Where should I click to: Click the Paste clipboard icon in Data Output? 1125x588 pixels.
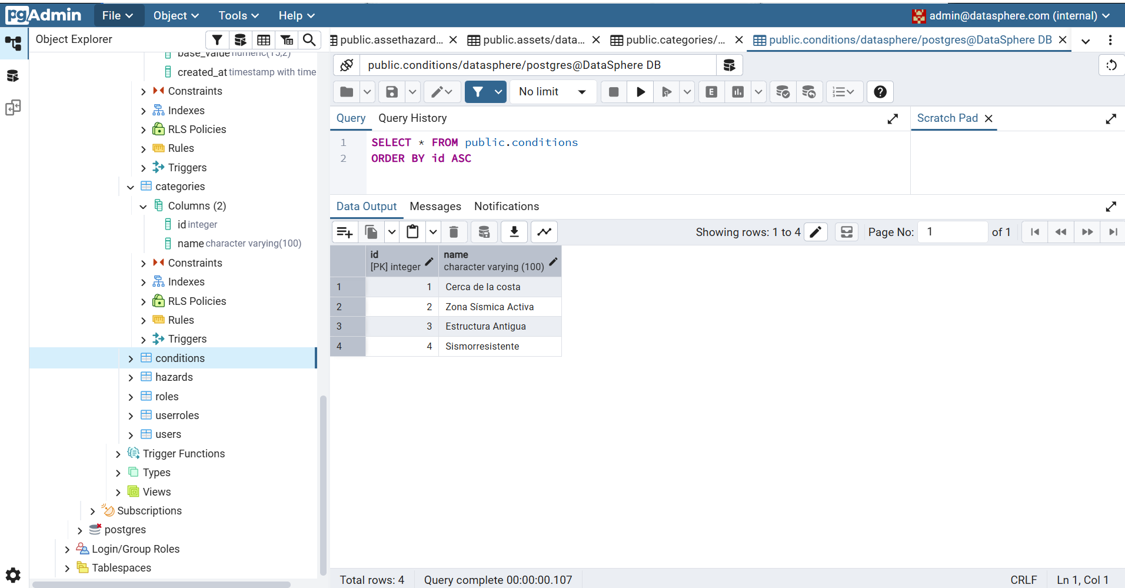(413, 232)
